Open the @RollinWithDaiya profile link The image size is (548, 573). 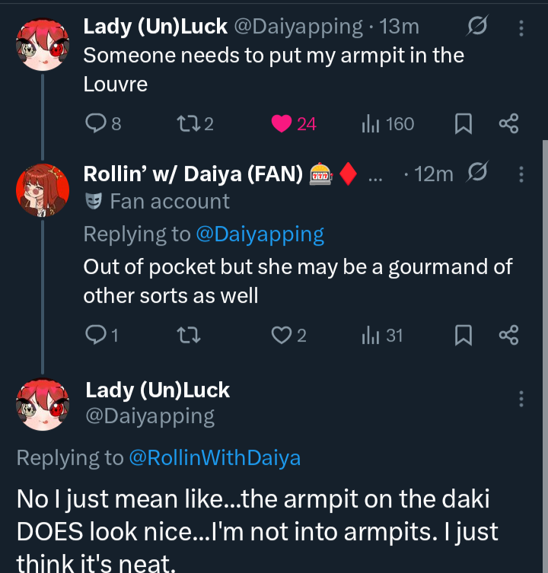tap(215, 457)
